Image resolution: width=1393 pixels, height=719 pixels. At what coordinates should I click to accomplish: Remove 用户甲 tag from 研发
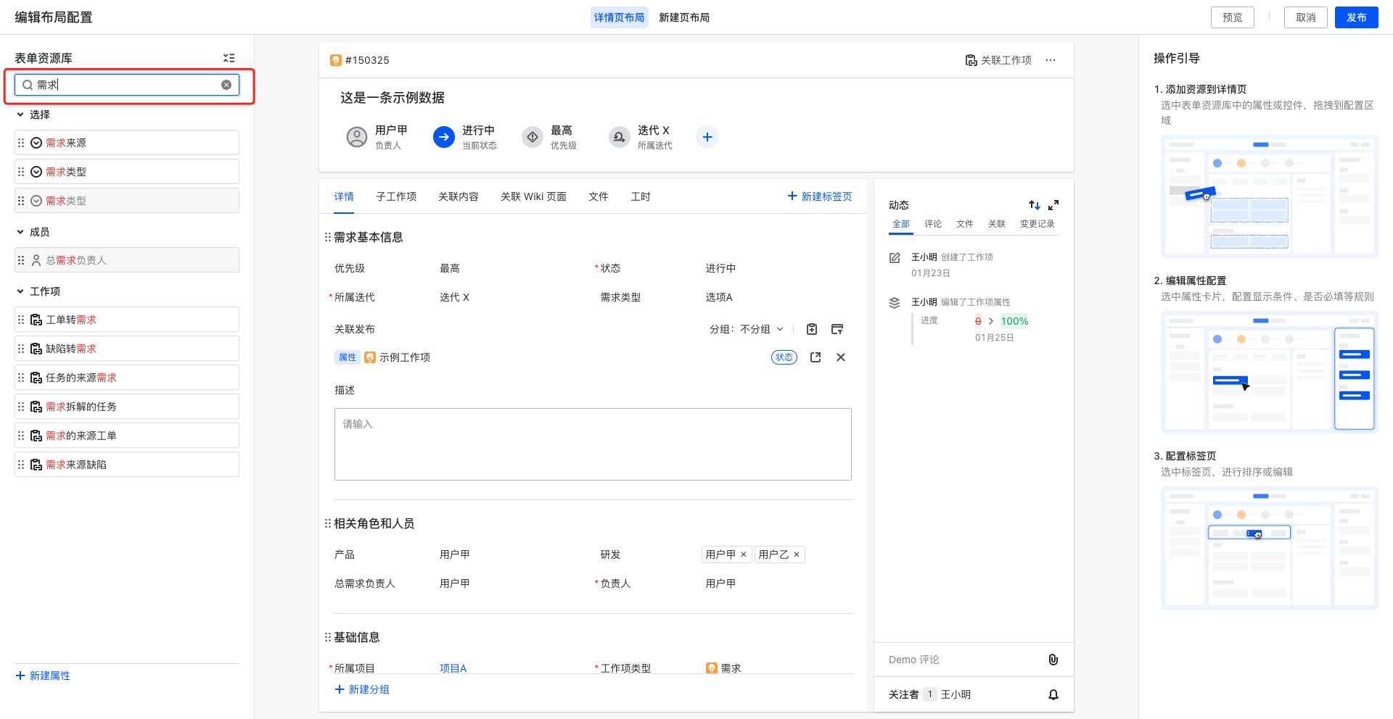point(744,554)
